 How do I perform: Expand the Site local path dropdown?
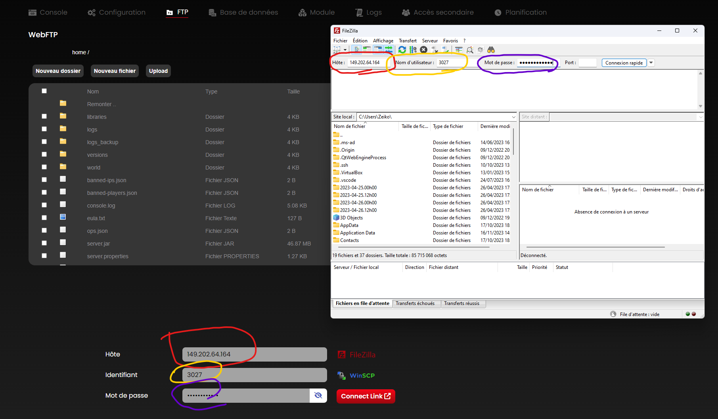coord(513,117)
